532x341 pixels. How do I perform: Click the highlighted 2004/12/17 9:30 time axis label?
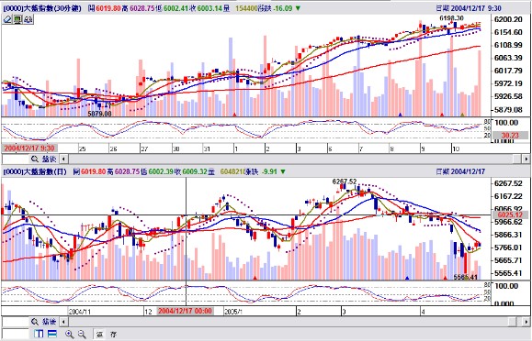pyautogui.click(x=29, y=148)
